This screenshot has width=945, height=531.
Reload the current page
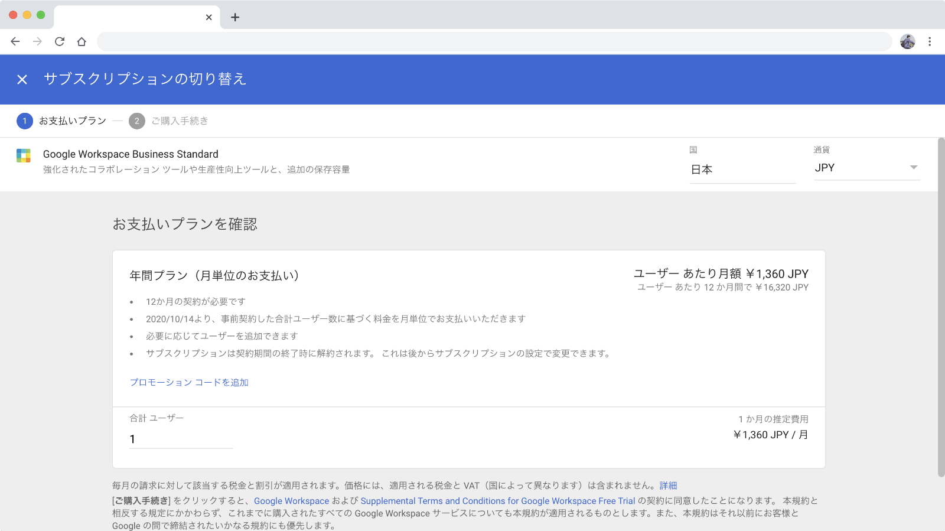point(60,41)
